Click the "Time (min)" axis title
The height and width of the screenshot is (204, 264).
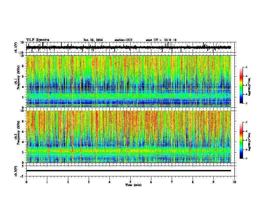pyautogui.click(x=133, y=185)
